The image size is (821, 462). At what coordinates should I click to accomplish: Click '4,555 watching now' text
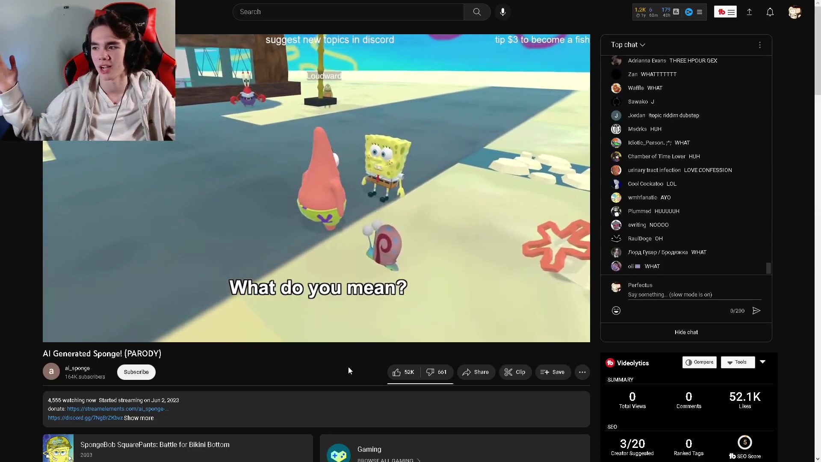[72, 400]
